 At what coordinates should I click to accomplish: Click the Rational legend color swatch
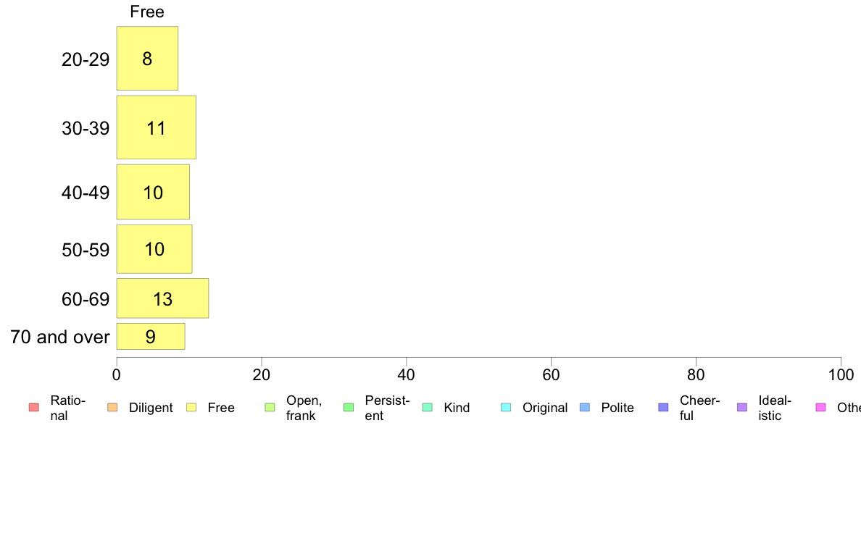coord(33,408)
